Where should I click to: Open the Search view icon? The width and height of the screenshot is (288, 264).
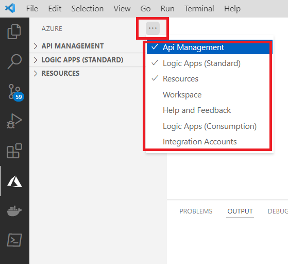pyautogui.click(x=14, y=61)
